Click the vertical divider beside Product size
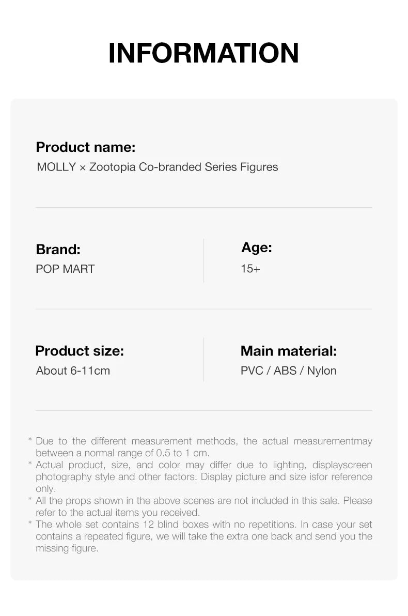Viewport: 408px width, 616px height. 203,360
